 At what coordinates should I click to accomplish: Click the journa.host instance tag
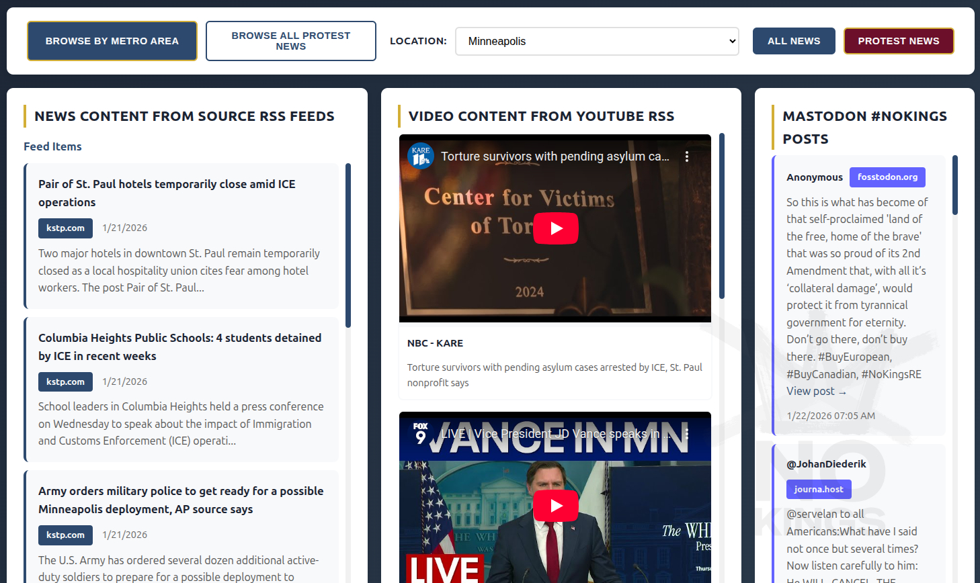tap(818, 489)
